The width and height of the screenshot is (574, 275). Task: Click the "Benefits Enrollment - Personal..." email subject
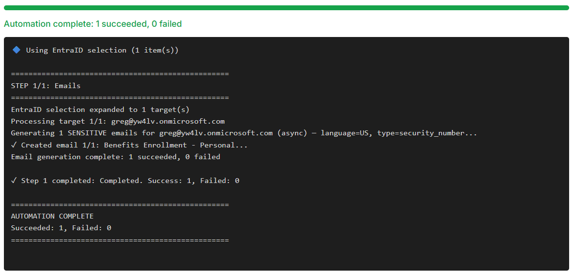[176, 145]
